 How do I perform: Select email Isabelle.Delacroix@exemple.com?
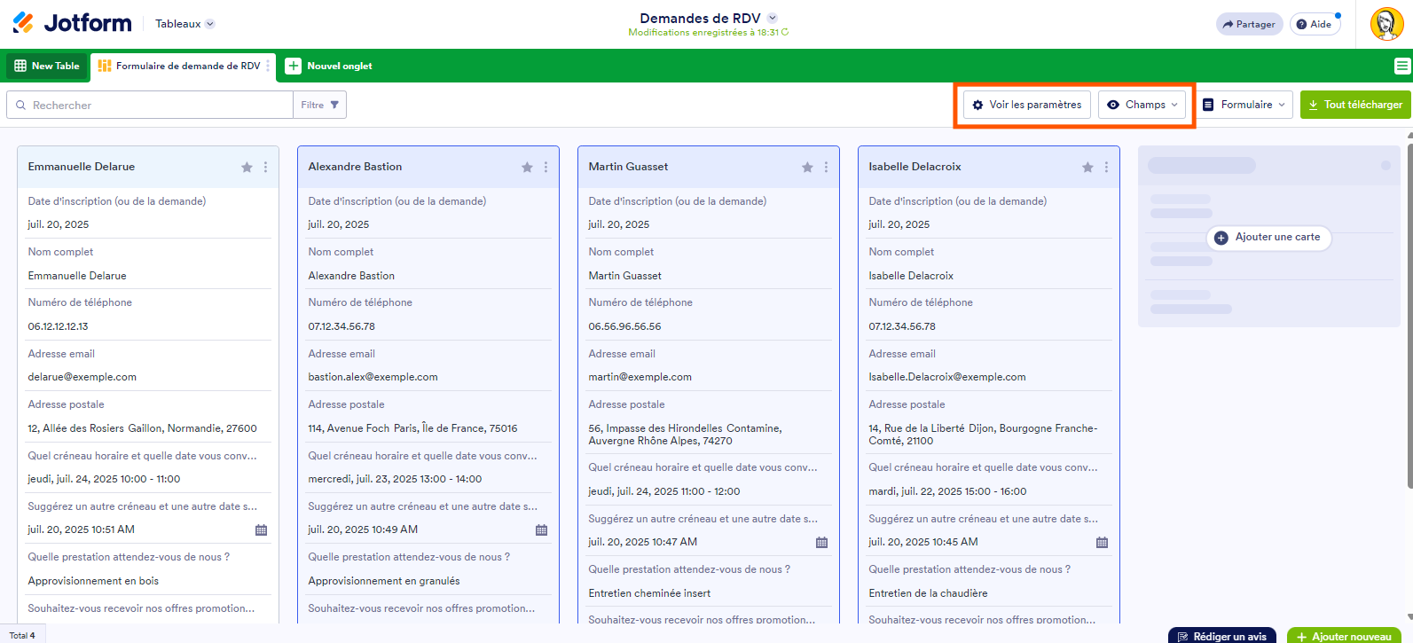pyautogui.click(x=947, y=377)
